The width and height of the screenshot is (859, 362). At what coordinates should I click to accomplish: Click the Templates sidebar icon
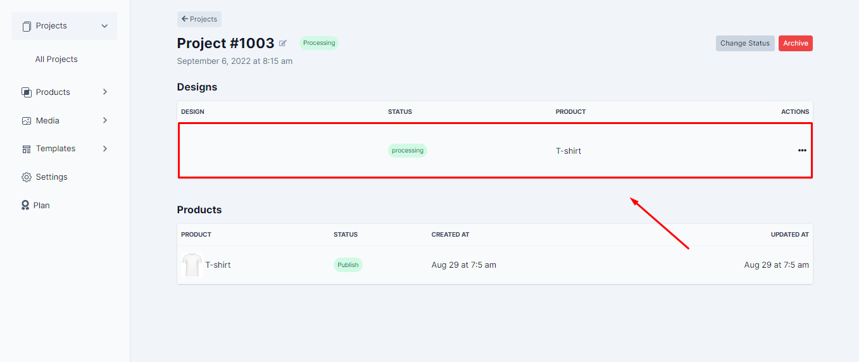click(x=27, y=149)
